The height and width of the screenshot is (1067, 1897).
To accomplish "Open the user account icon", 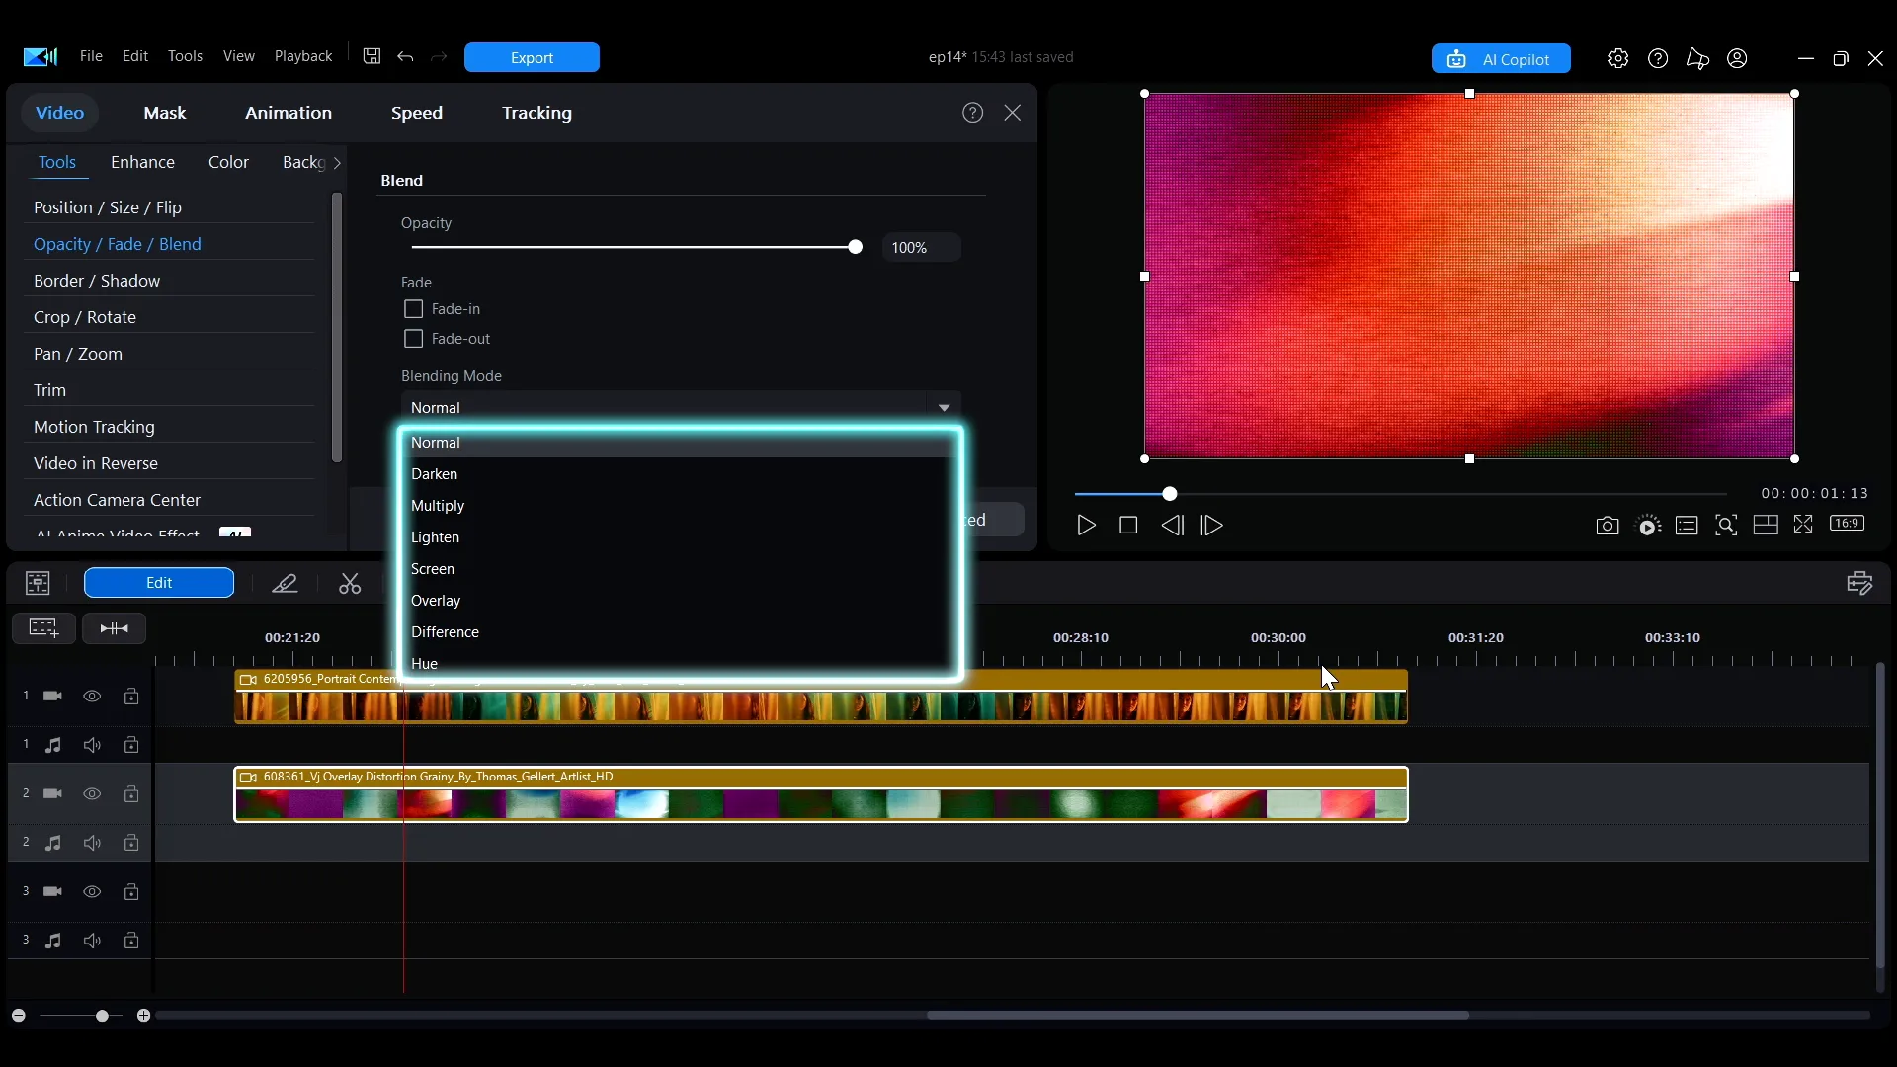I will click(x=1737, y=58).
